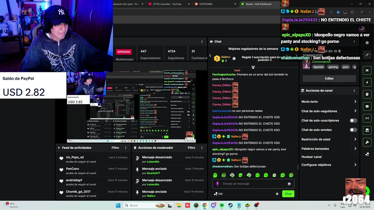Click the chat scrollbar

298,167
